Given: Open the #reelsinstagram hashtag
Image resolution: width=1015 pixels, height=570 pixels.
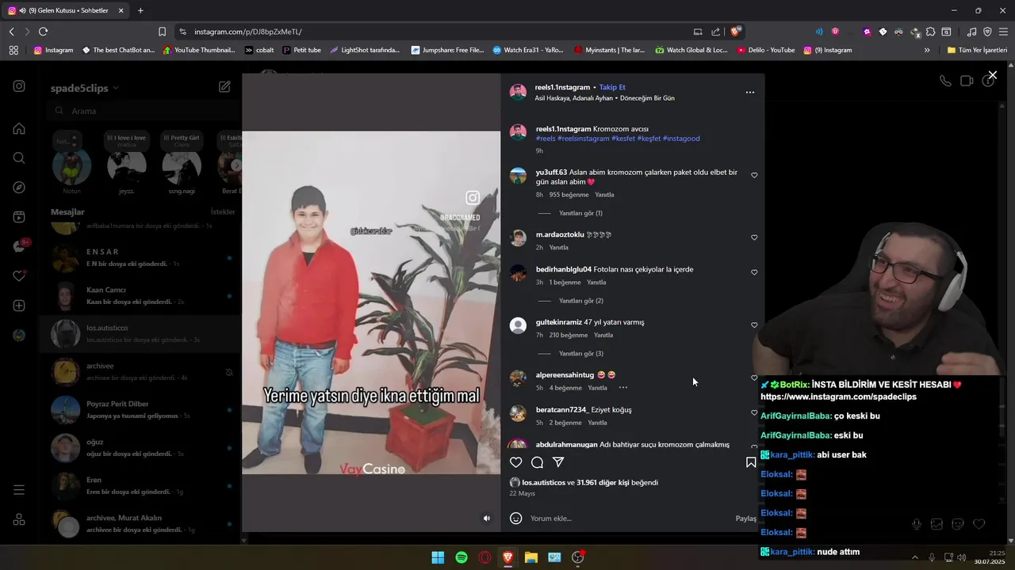Looking at the screenshot, I should coord(584,139).
